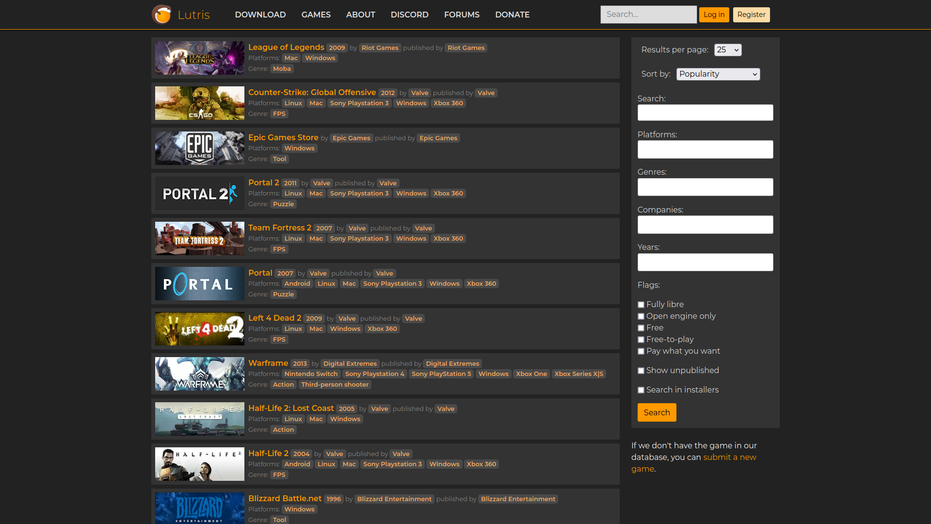Click the Lutris logo icon
931x524 pixels.
pyautogui.click(x=161, y=15)
